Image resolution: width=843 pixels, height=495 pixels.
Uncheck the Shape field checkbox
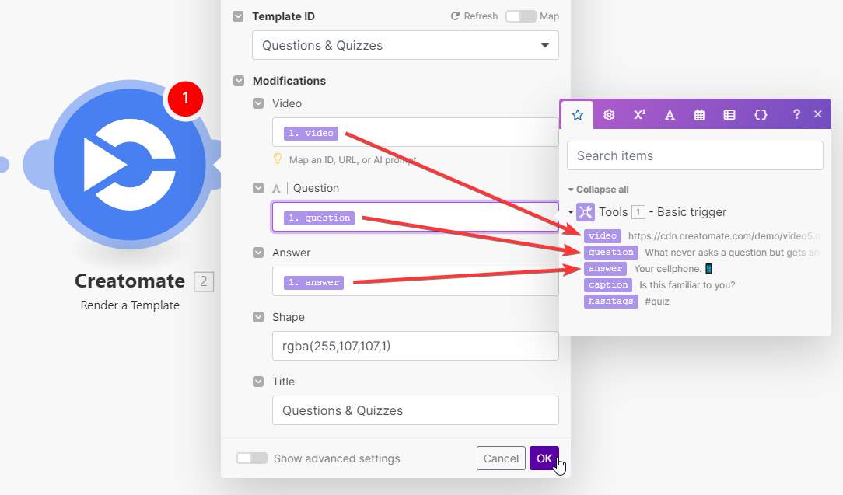pos(258,317)
